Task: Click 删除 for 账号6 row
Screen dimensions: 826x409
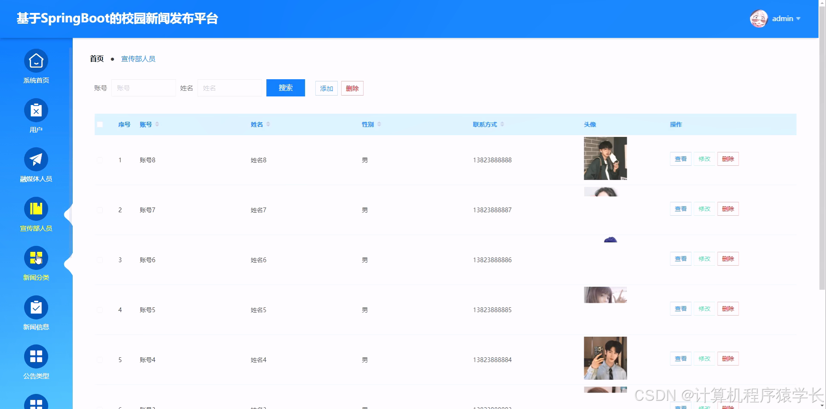Action: coord(728,259)
